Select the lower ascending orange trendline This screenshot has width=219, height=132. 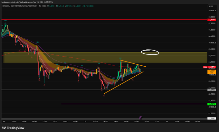click(x=124, y=82)
